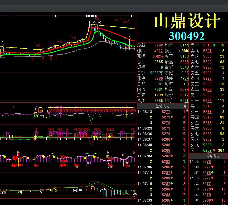This screenshot has width=228, height=205.
Task: Select the 卖九 ask price 5301
Action: pos(207,51)
